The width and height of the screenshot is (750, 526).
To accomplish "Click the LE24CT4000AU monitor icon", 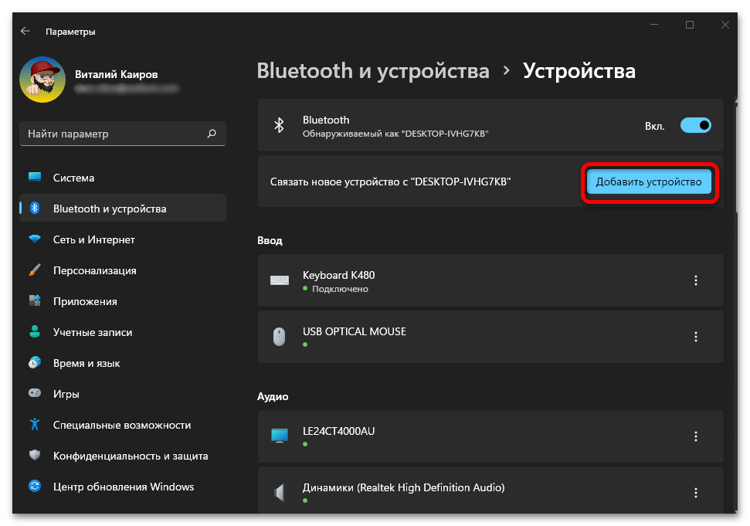I will coord(280,436).
